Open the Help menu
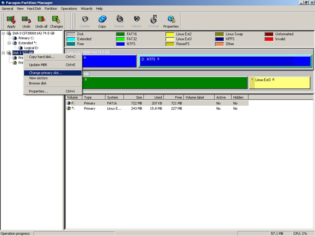 (x=99, y=9)
